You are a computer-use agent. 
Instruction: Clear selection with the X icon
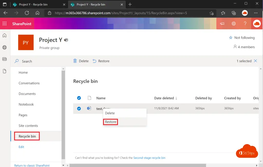click(x=255, y=61)
